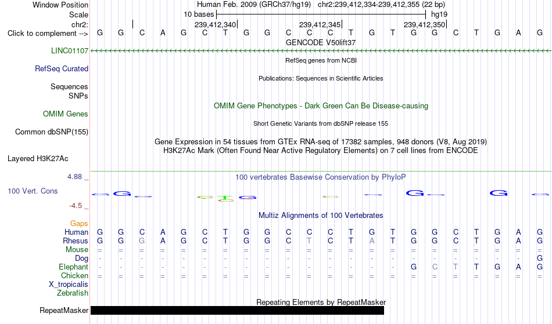The height and width of the screenshot is (324, 552).
Task: Select the Human species row label
Action: coord(76,232)
